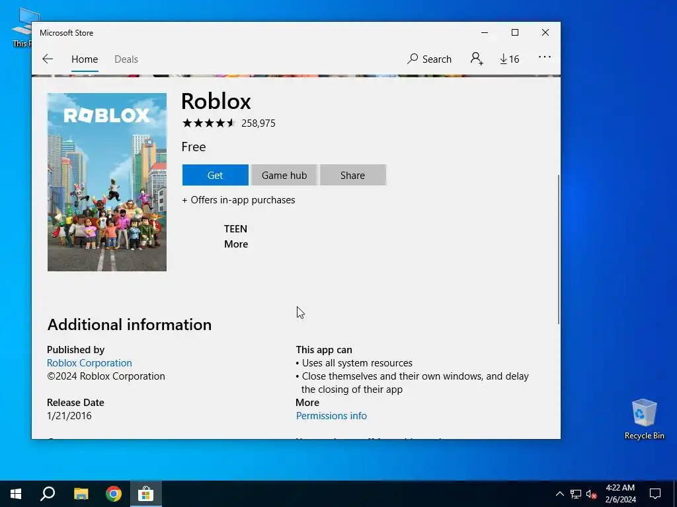Image resolution: width=677 pixels, height=507 pixels.
Task: Click the network status tray icon
Action: pyautogui.click(x=576, y=494)
